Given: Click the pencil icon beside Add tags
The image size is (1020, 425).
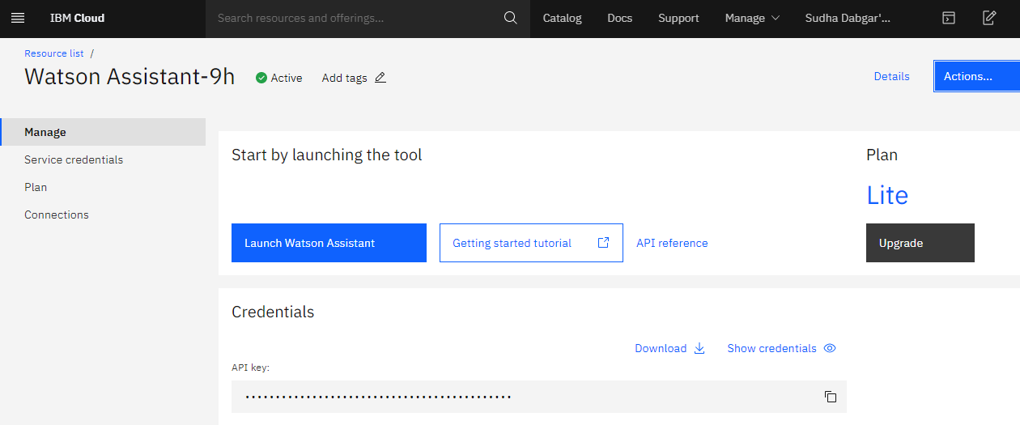Looking at the screenshot, I should [x=380, y=78].
